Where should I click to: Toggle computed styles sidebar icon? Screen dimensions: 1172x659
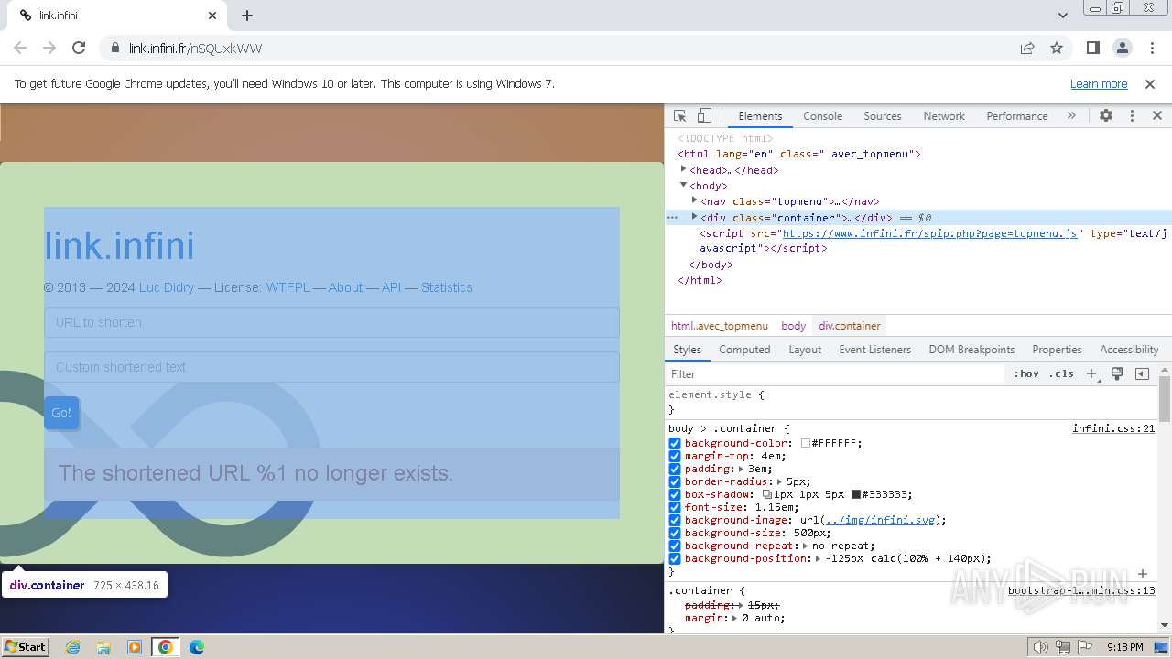pos(1142,373)
